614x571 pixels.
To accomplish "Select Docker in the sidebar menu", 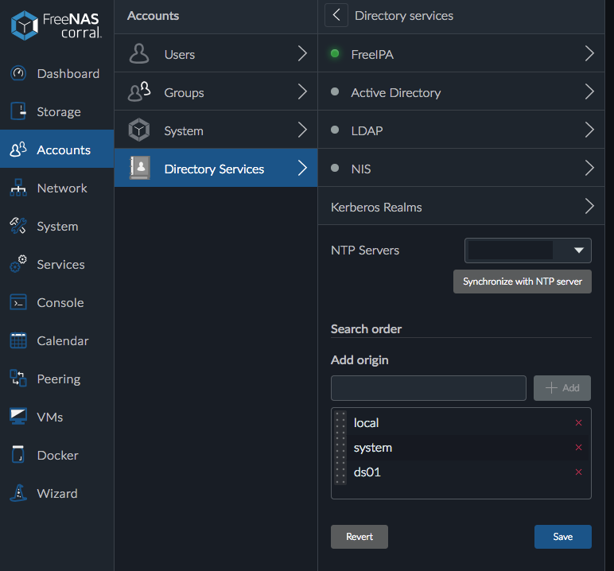I will (56, 455).
